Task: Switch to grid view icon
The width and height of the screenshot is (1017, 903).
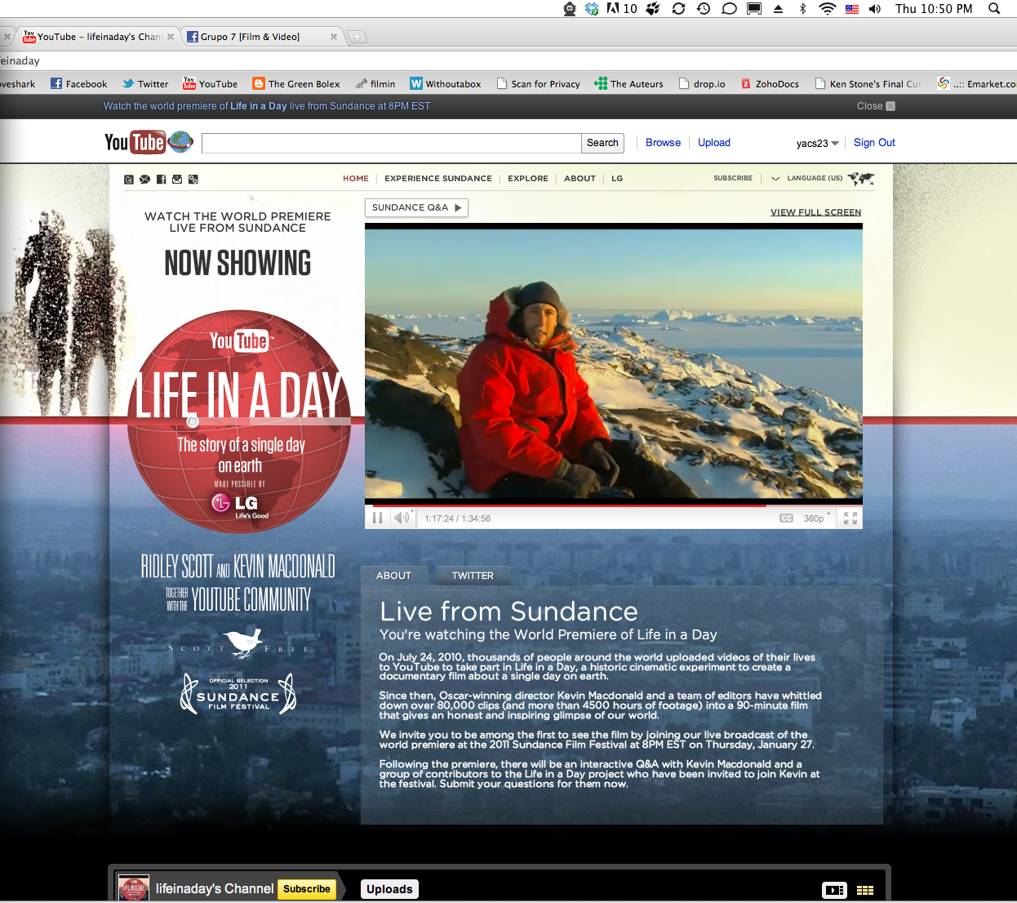Action: click(x=865, y=891)
